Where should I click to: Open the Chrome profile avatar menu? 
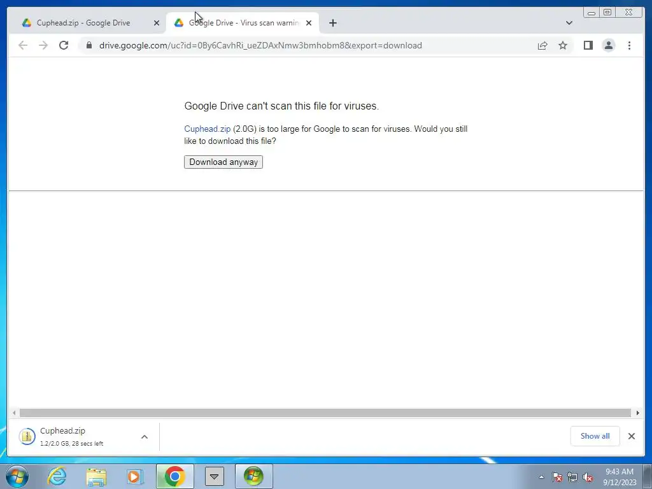[608, 45]
